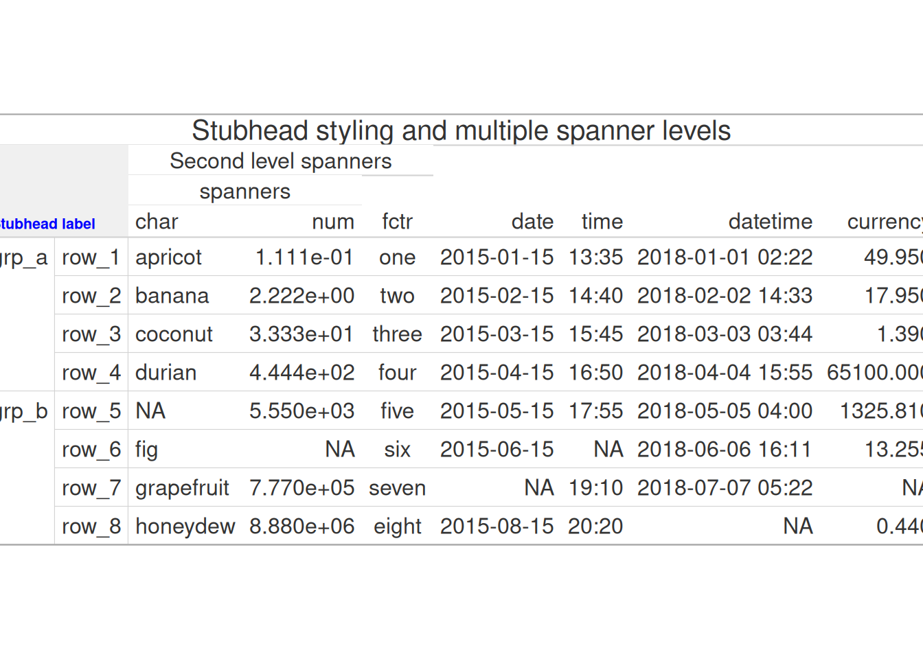Select the "num" column header
This screenshot has height=659, width=923.
tap(333, 222)
